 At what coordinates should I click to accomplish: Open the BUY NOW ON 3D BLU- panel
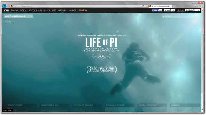click(x=54, y=105)
